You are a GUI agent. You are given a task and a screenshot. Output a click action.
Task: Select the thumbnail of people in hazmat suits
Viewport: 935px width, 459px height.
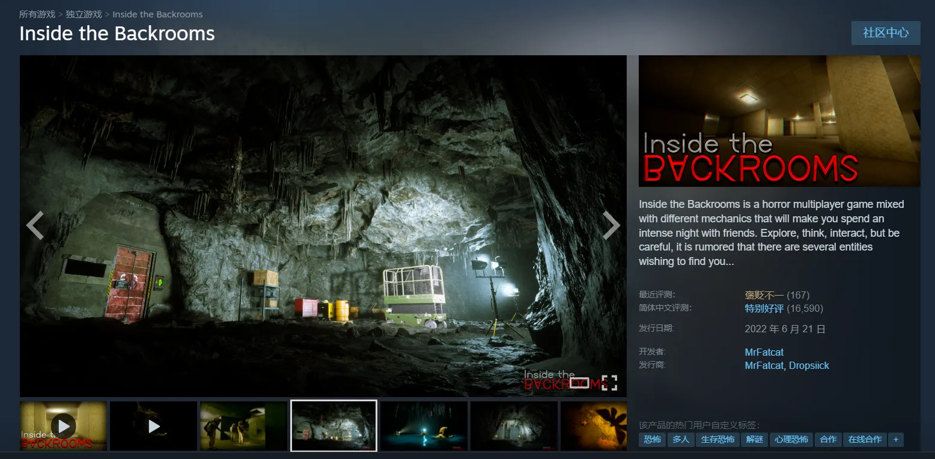click(243, 426)
